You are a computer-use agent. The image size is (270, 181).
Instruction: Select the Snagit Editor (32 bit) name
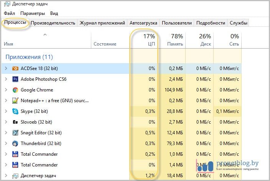coord(41,132)
